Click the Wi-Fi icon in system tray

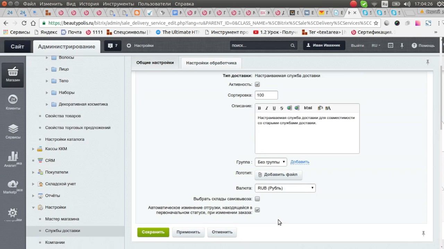[374, 4]
